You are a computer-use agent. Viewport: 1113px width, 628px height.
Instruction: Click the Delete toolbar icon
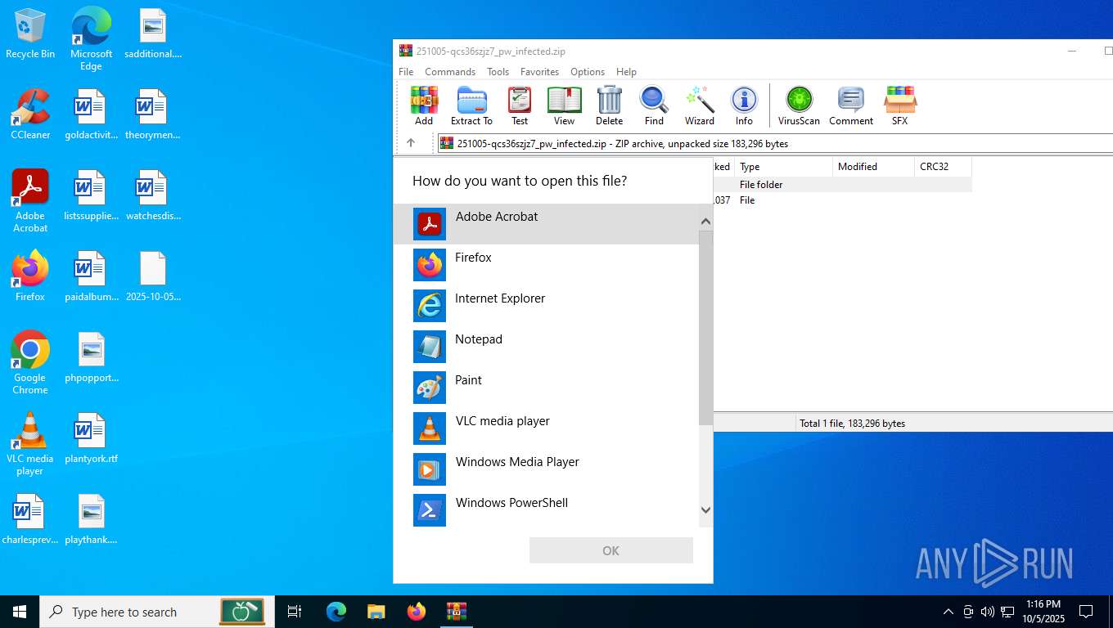click(609, 106)
